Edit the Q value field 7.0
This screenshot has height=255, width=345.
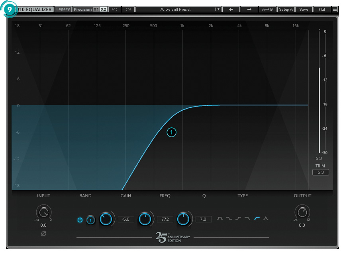(x=203, y=219)
